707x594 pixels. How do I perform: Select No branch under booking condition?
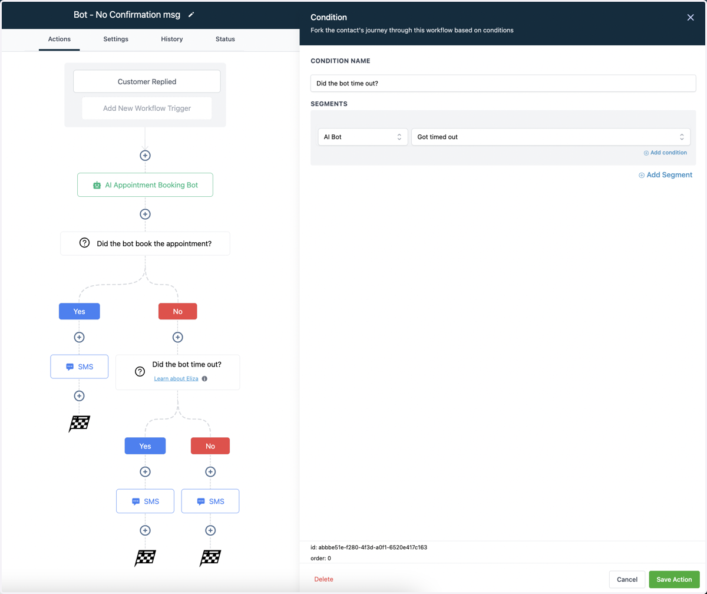(178, 311)
